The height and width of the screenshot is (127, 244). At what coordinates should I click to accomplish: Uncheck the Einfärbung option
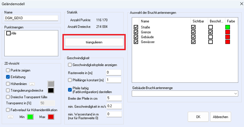click(x=8, y=77)
